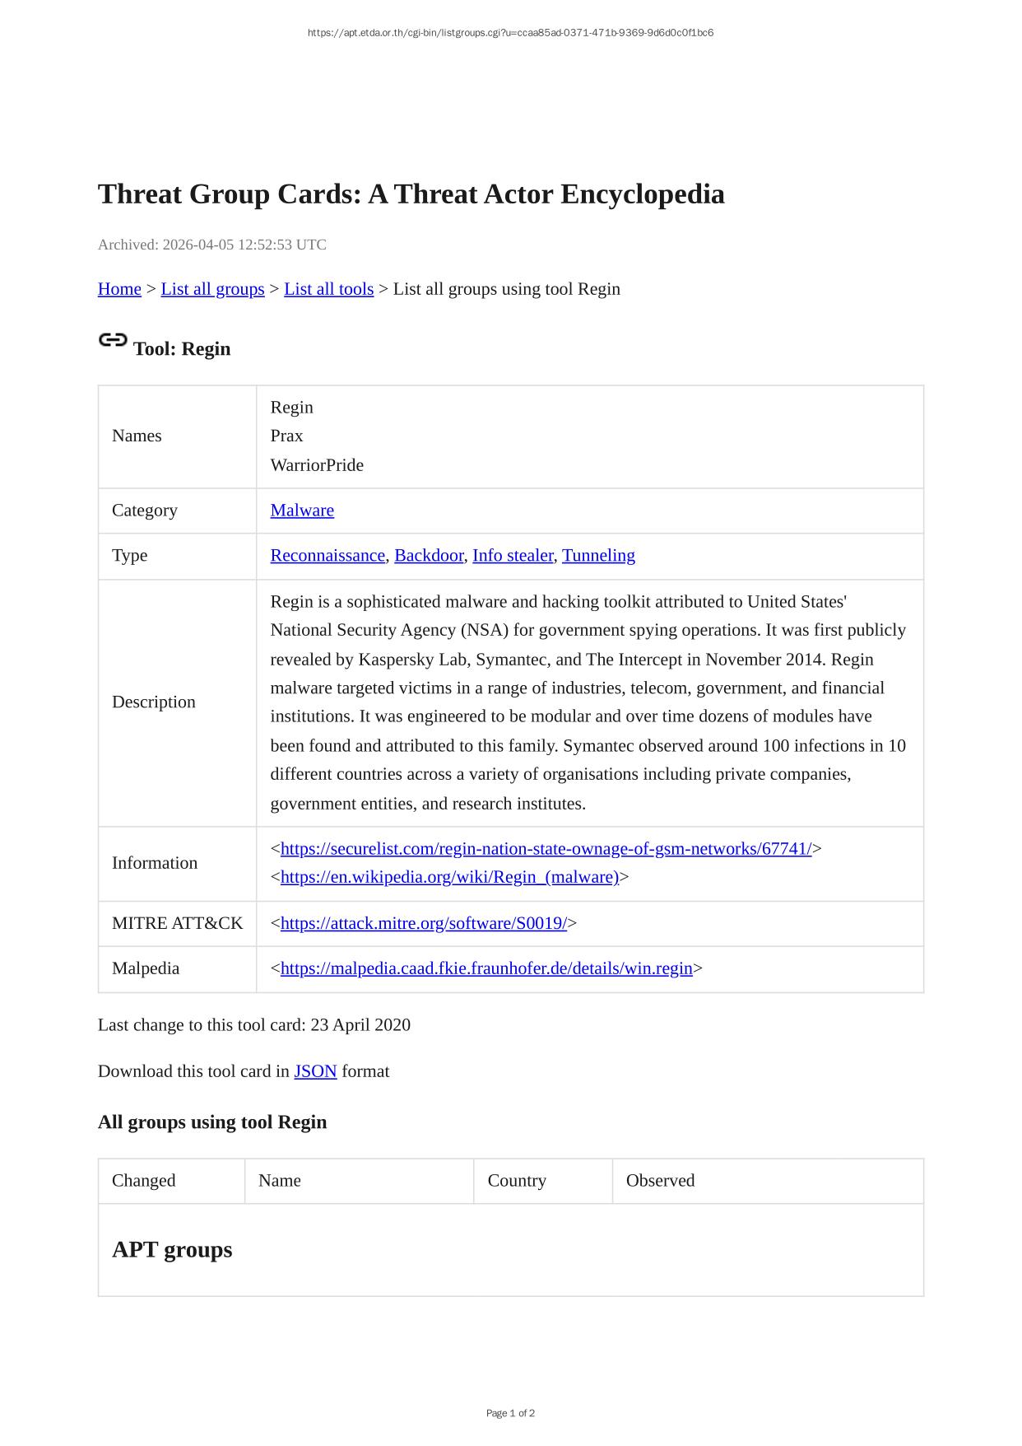Visit the Wikipedia Regin malware link
1022x1446 pixels.
(x=449, y=877)
